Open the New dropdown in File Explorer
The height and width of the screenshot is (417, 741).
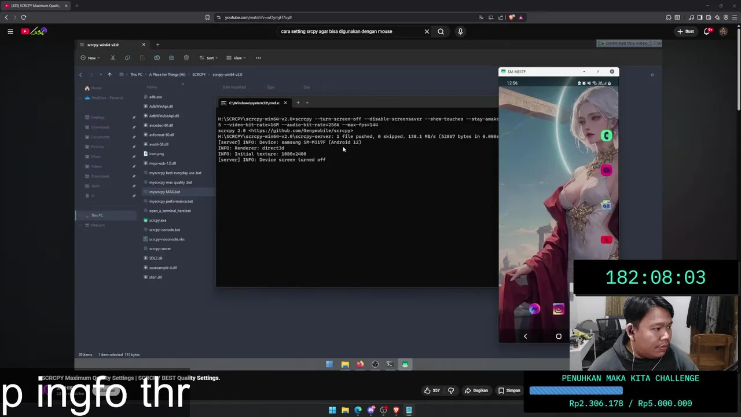[90, 58]
